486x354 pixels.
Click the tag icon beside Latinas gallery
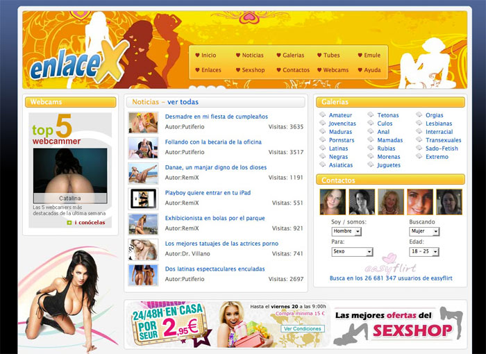click(x=323, y=148)
